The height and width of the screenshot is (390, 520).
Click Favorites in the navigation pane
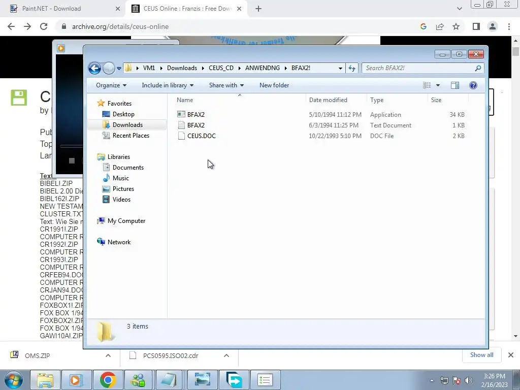click(119, 104)
